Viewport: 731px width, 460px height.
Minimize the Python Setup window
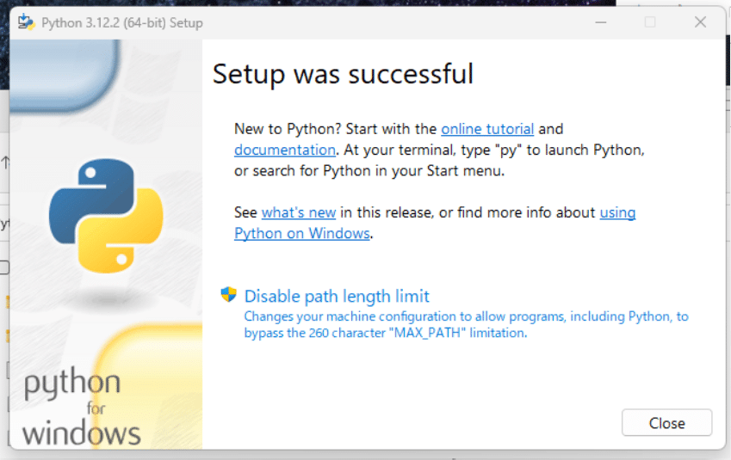(601, 21)
